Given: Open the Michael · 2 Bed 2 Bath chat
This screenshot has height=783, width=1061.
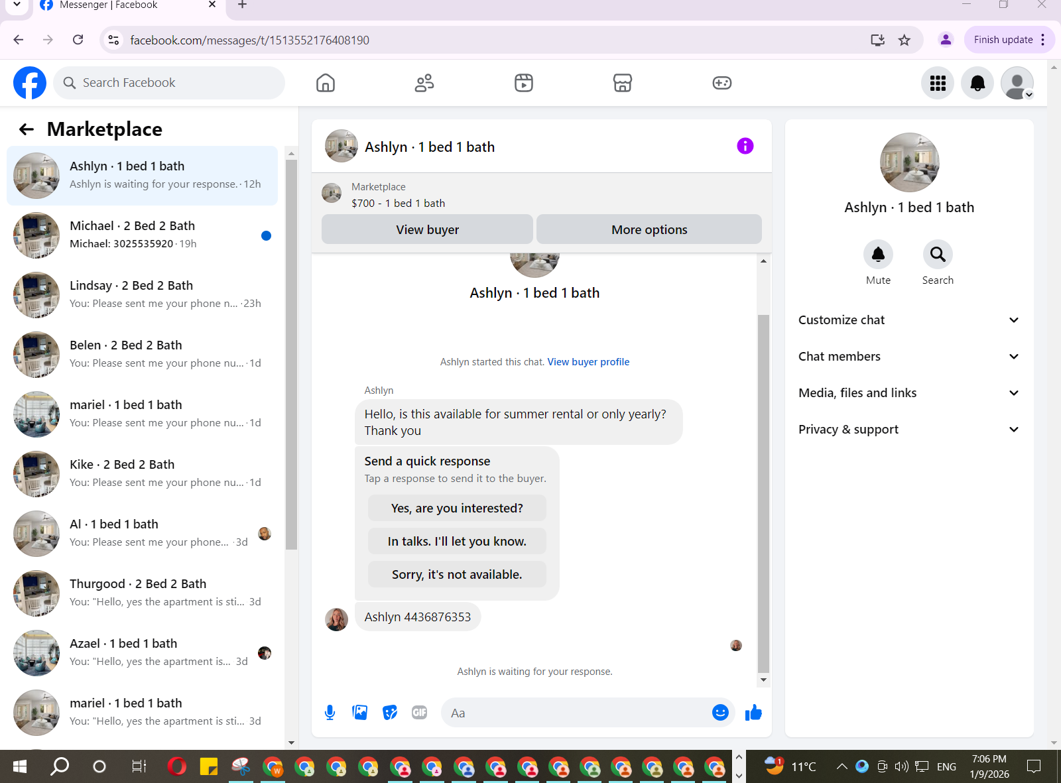Looking at the screenshot, I should (x=142, y=235).
